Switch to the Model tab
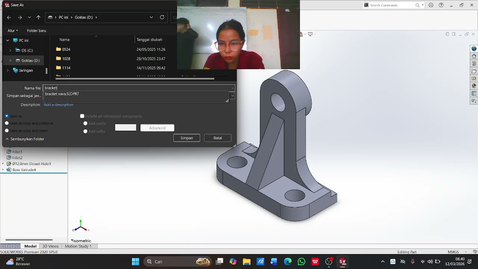 tap(30, 246)
